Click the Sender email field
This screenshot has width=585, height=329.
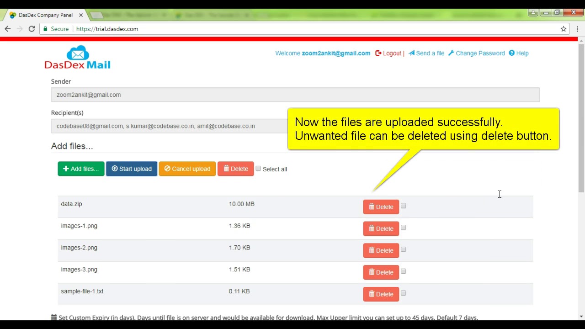click(x=295, y=95)
